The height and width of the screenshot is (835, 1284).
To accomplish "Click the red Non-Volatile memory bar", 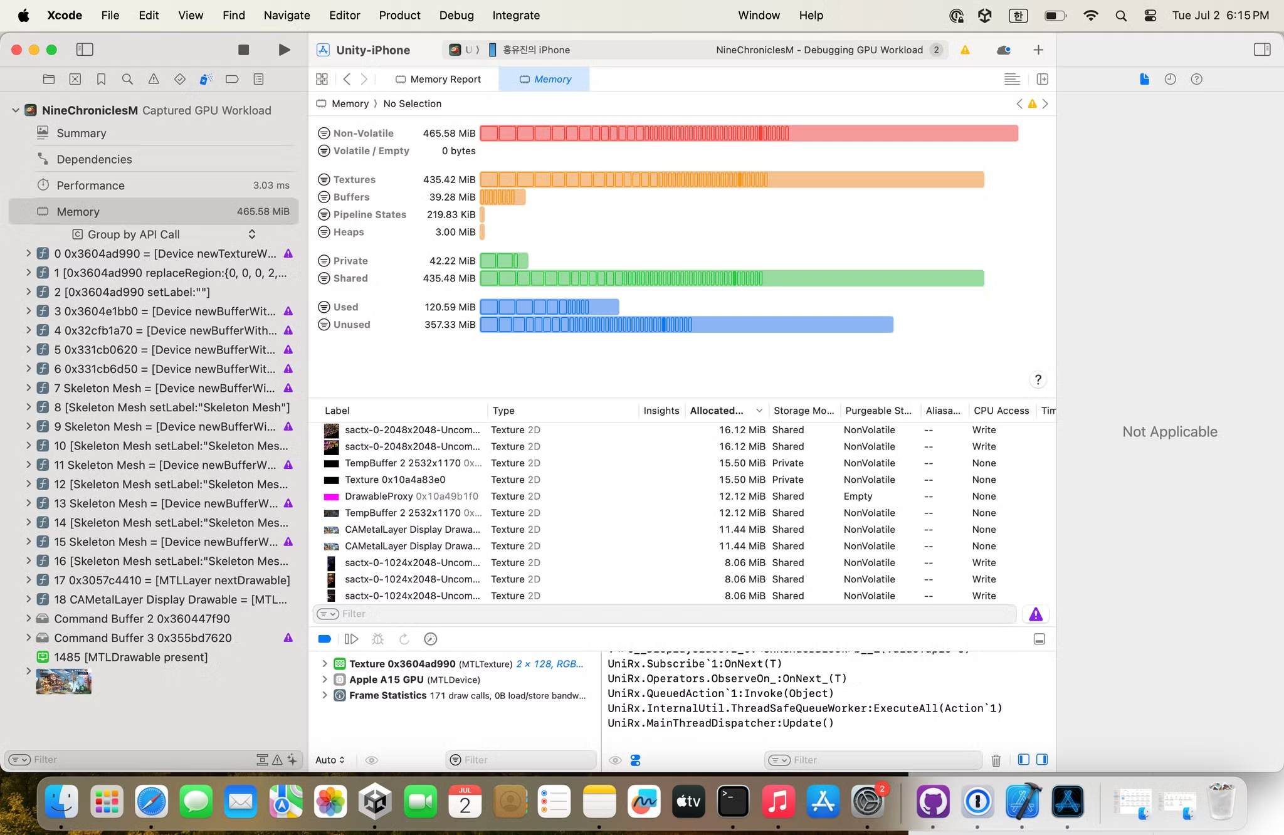I will click(x=749, y=133).
